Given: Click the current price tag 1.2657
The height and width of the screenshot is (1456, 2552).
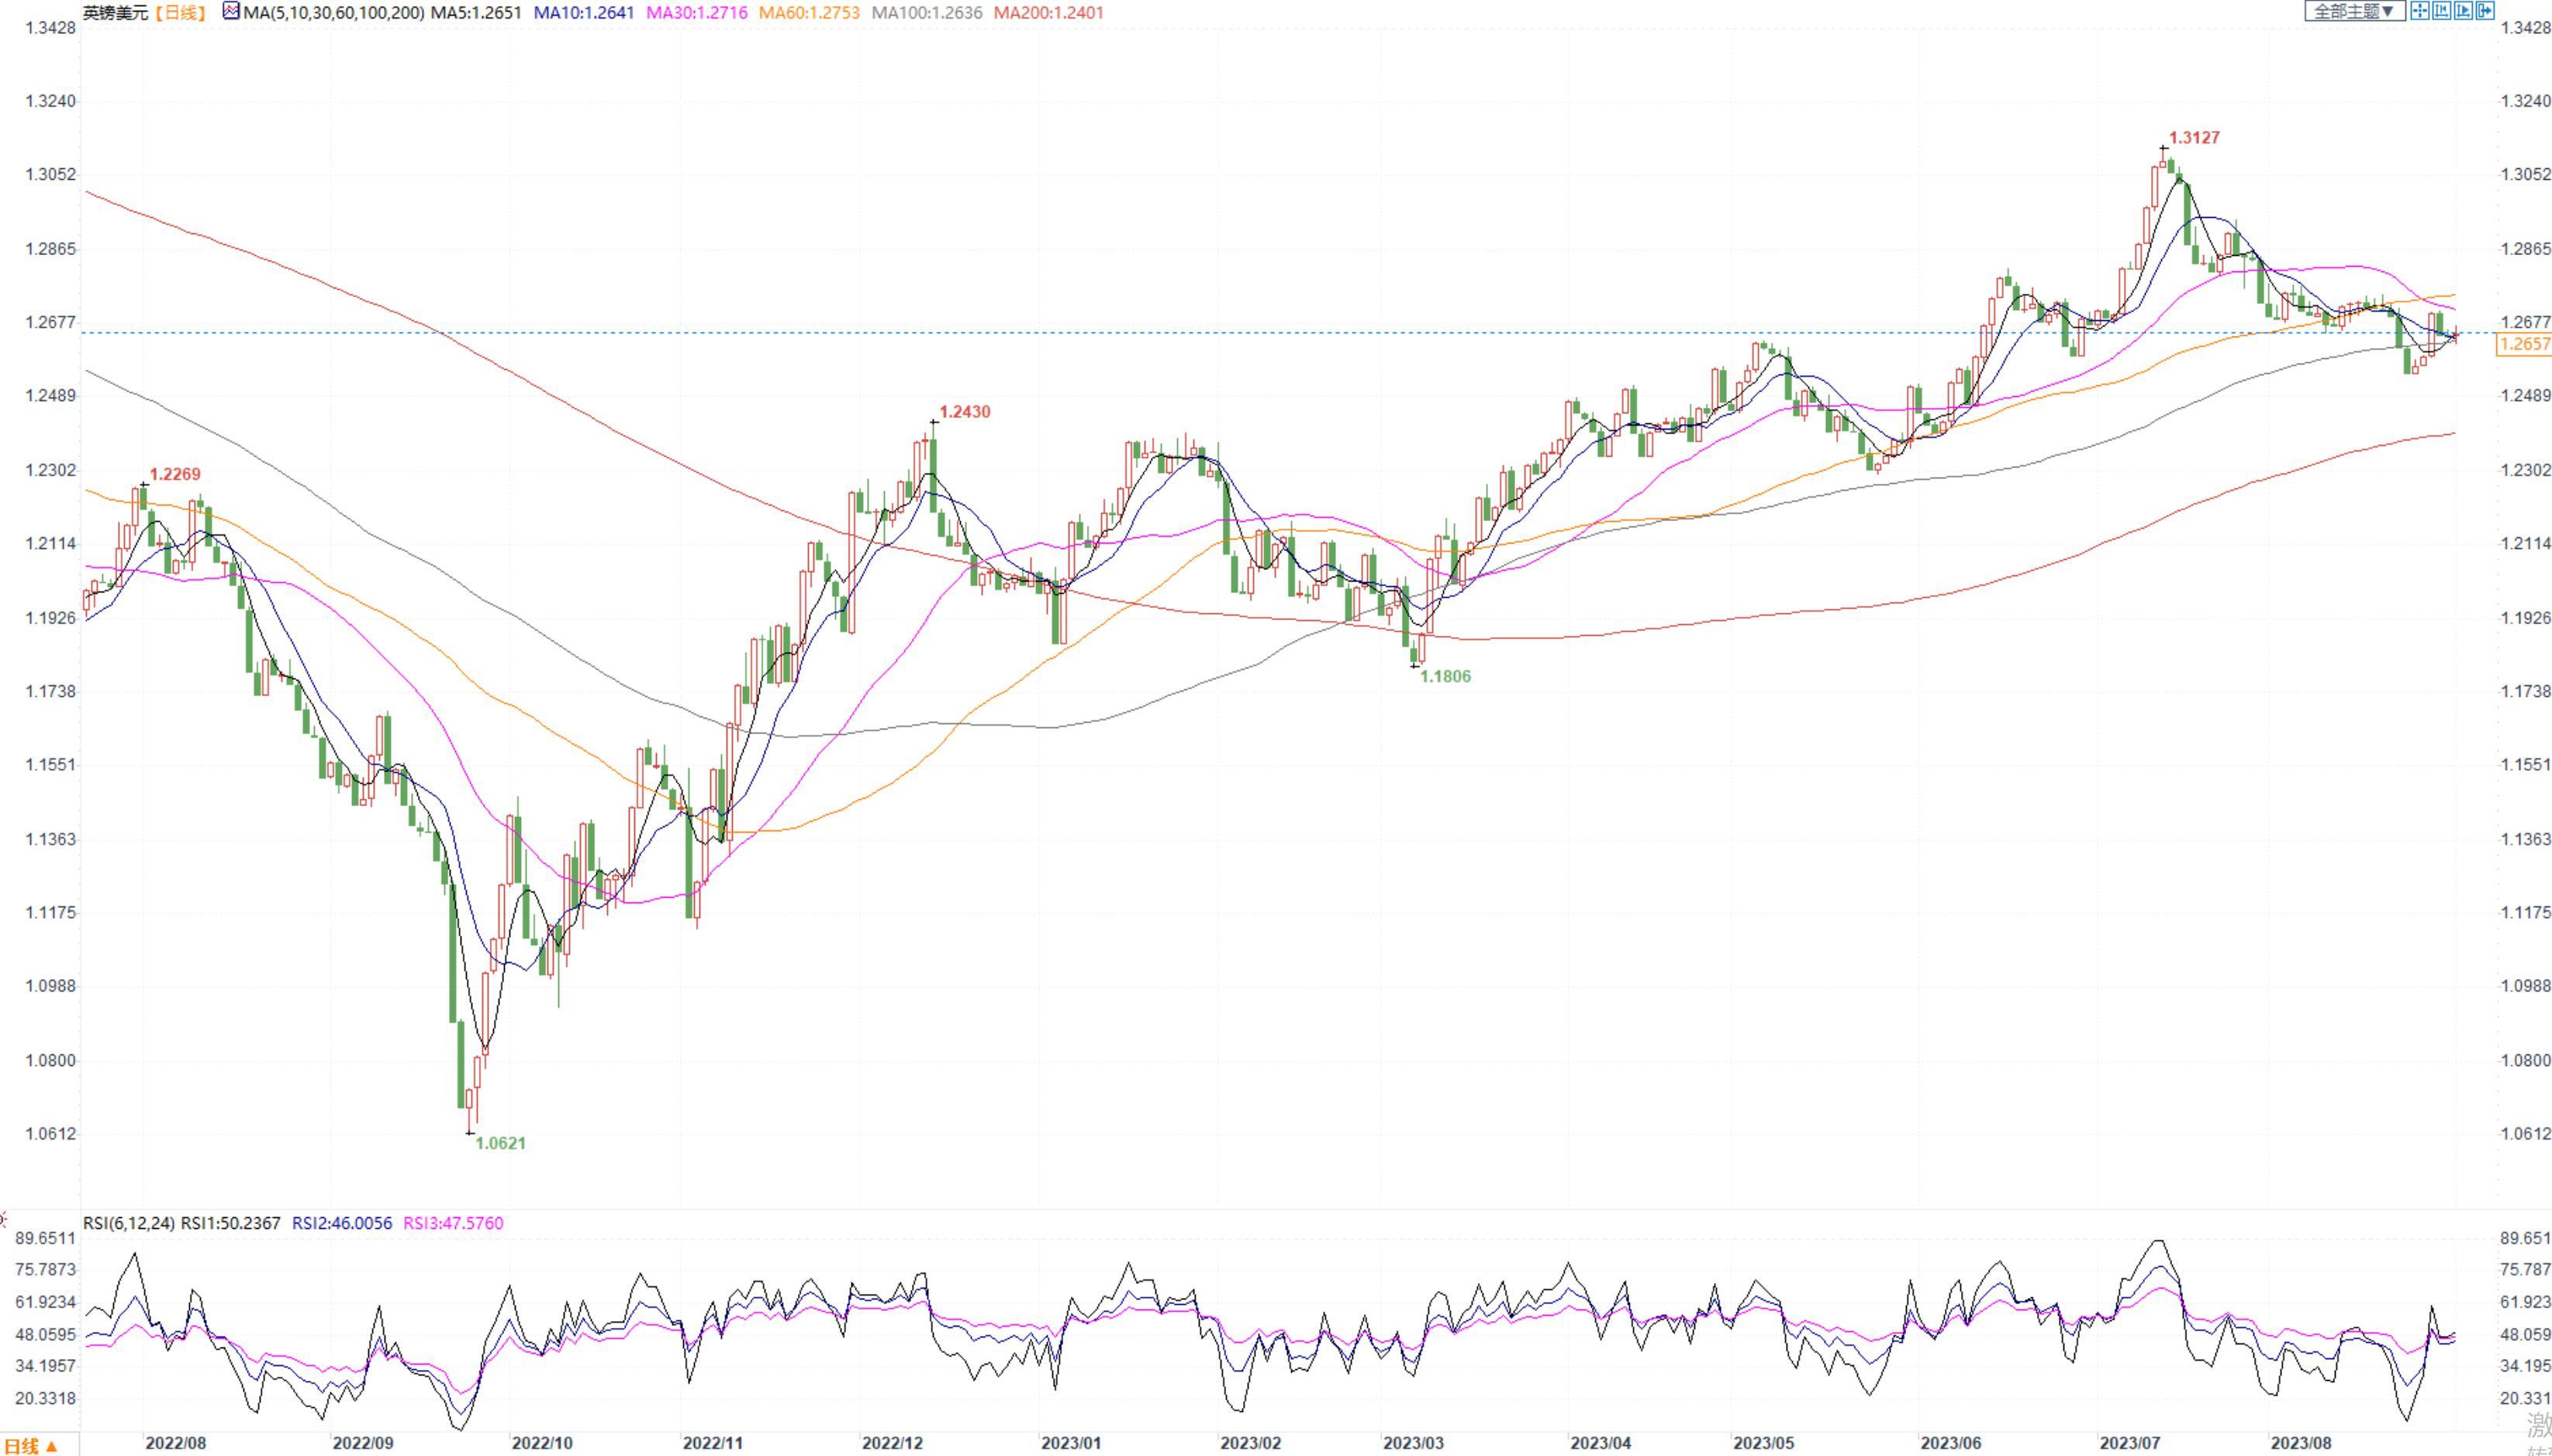Looking at the screenshot, I should pos(2524,345).
